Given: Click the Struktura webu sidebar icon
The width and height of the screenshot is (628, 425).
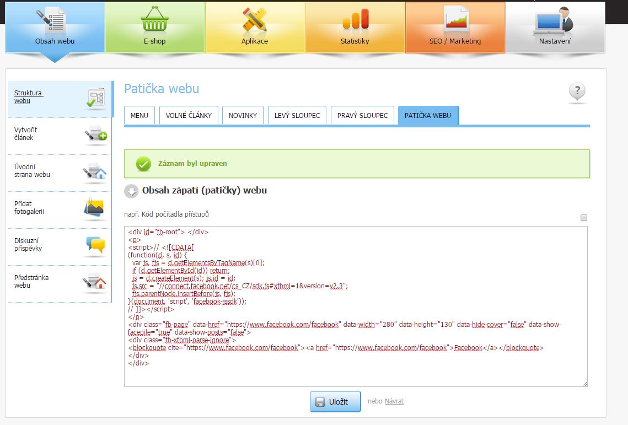Looking at the screenshot, I should pyautogui.click(x=96, y=98).
